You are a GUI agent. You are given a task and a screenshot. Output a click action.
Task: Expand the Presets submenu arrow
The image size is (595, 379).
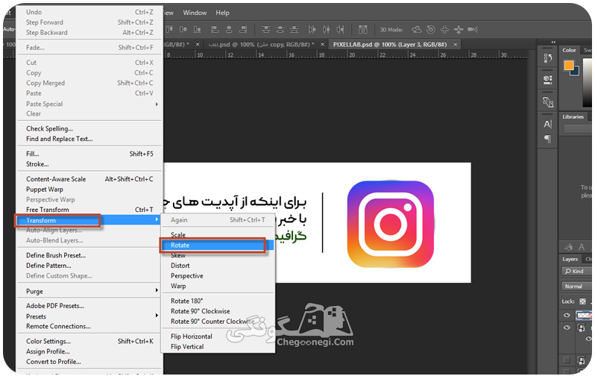click(157, 315)
